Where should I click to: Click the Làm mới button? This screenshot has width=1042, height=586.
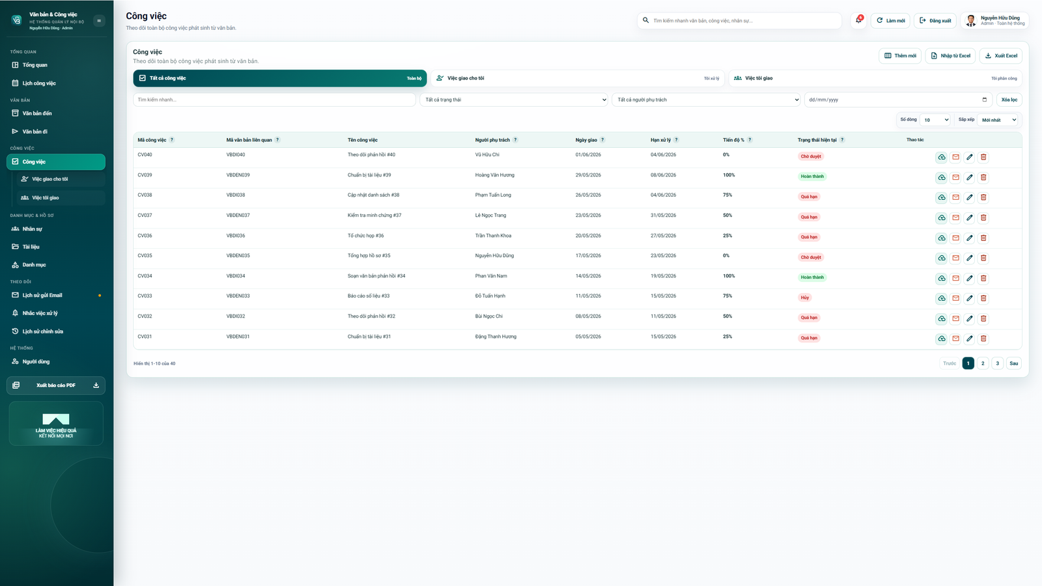point(890,21)
